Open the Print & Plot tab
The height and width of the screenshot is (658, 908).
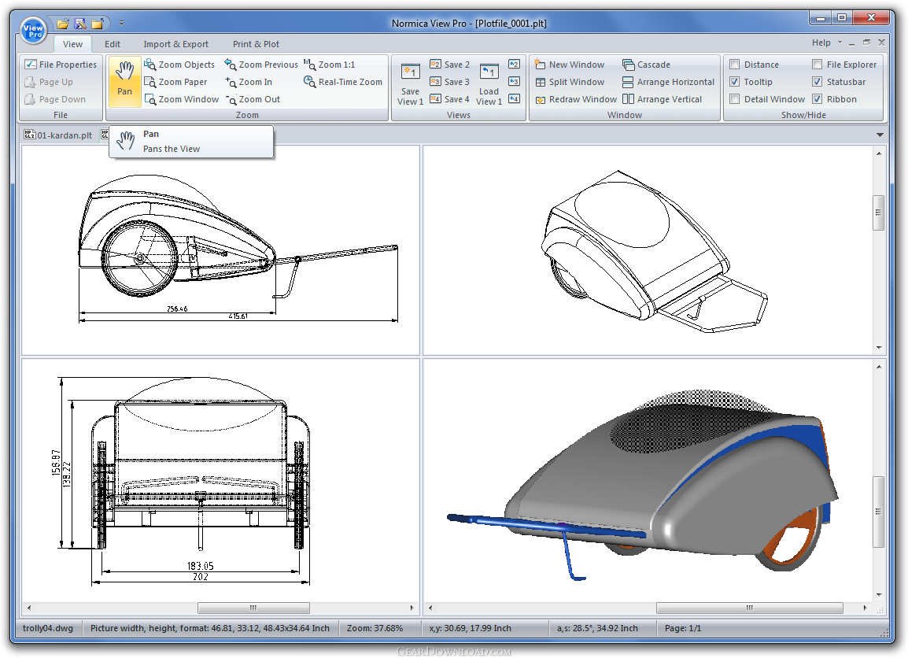coord(256,44)
